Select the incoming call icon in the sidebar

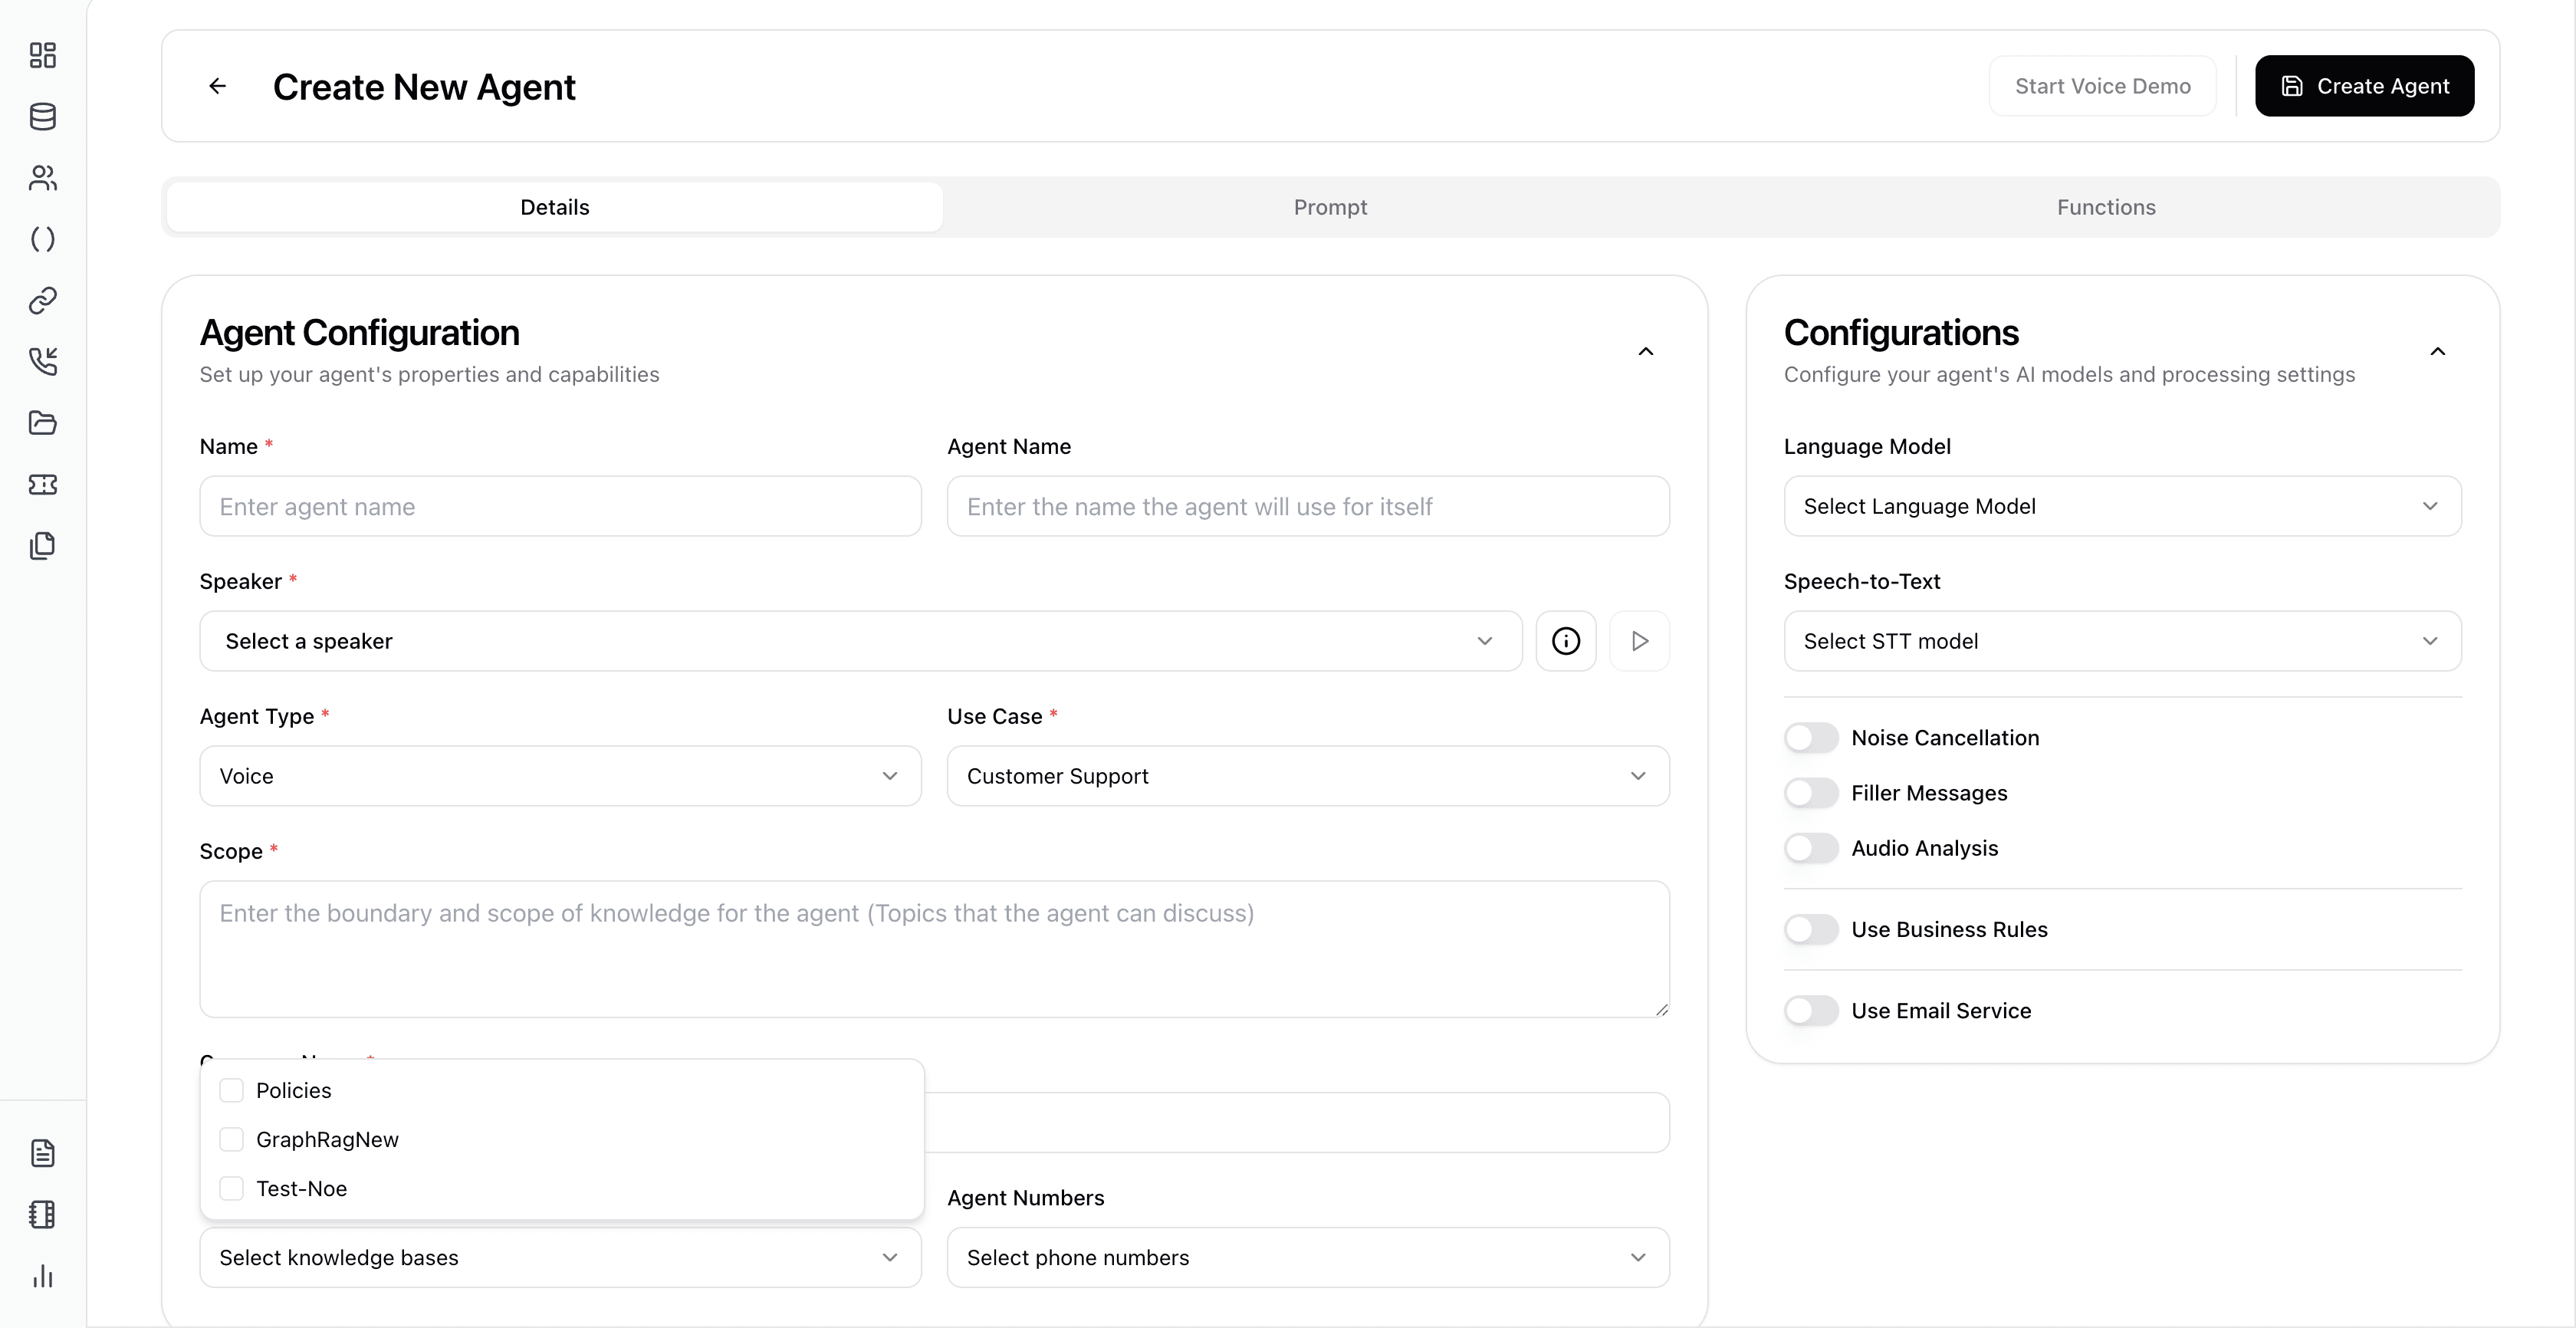pos(42,361)
